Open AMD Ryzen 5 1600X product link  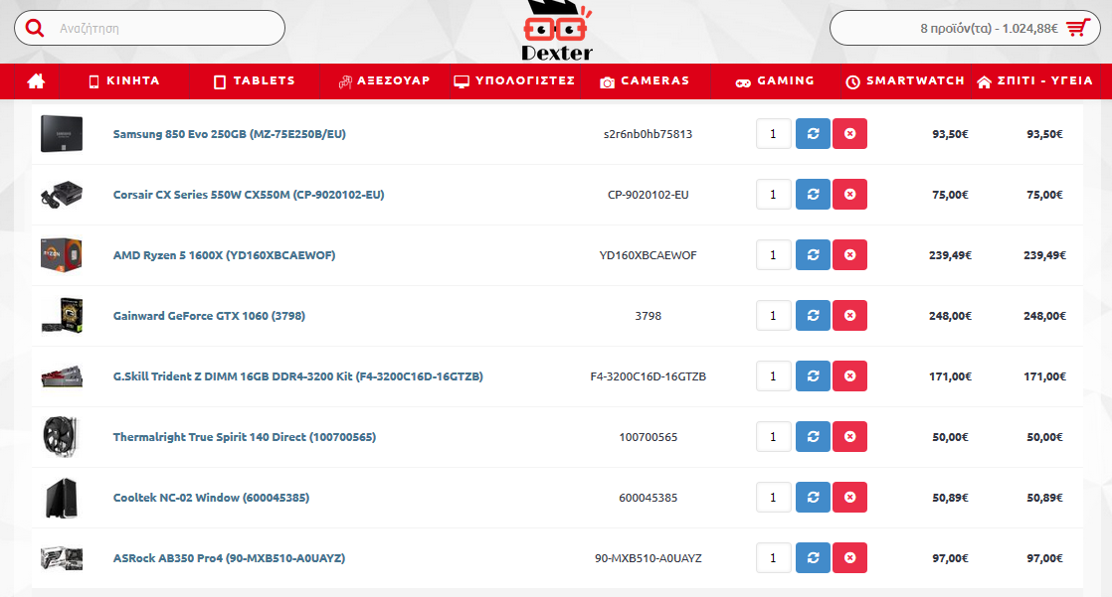click(224, 255)
